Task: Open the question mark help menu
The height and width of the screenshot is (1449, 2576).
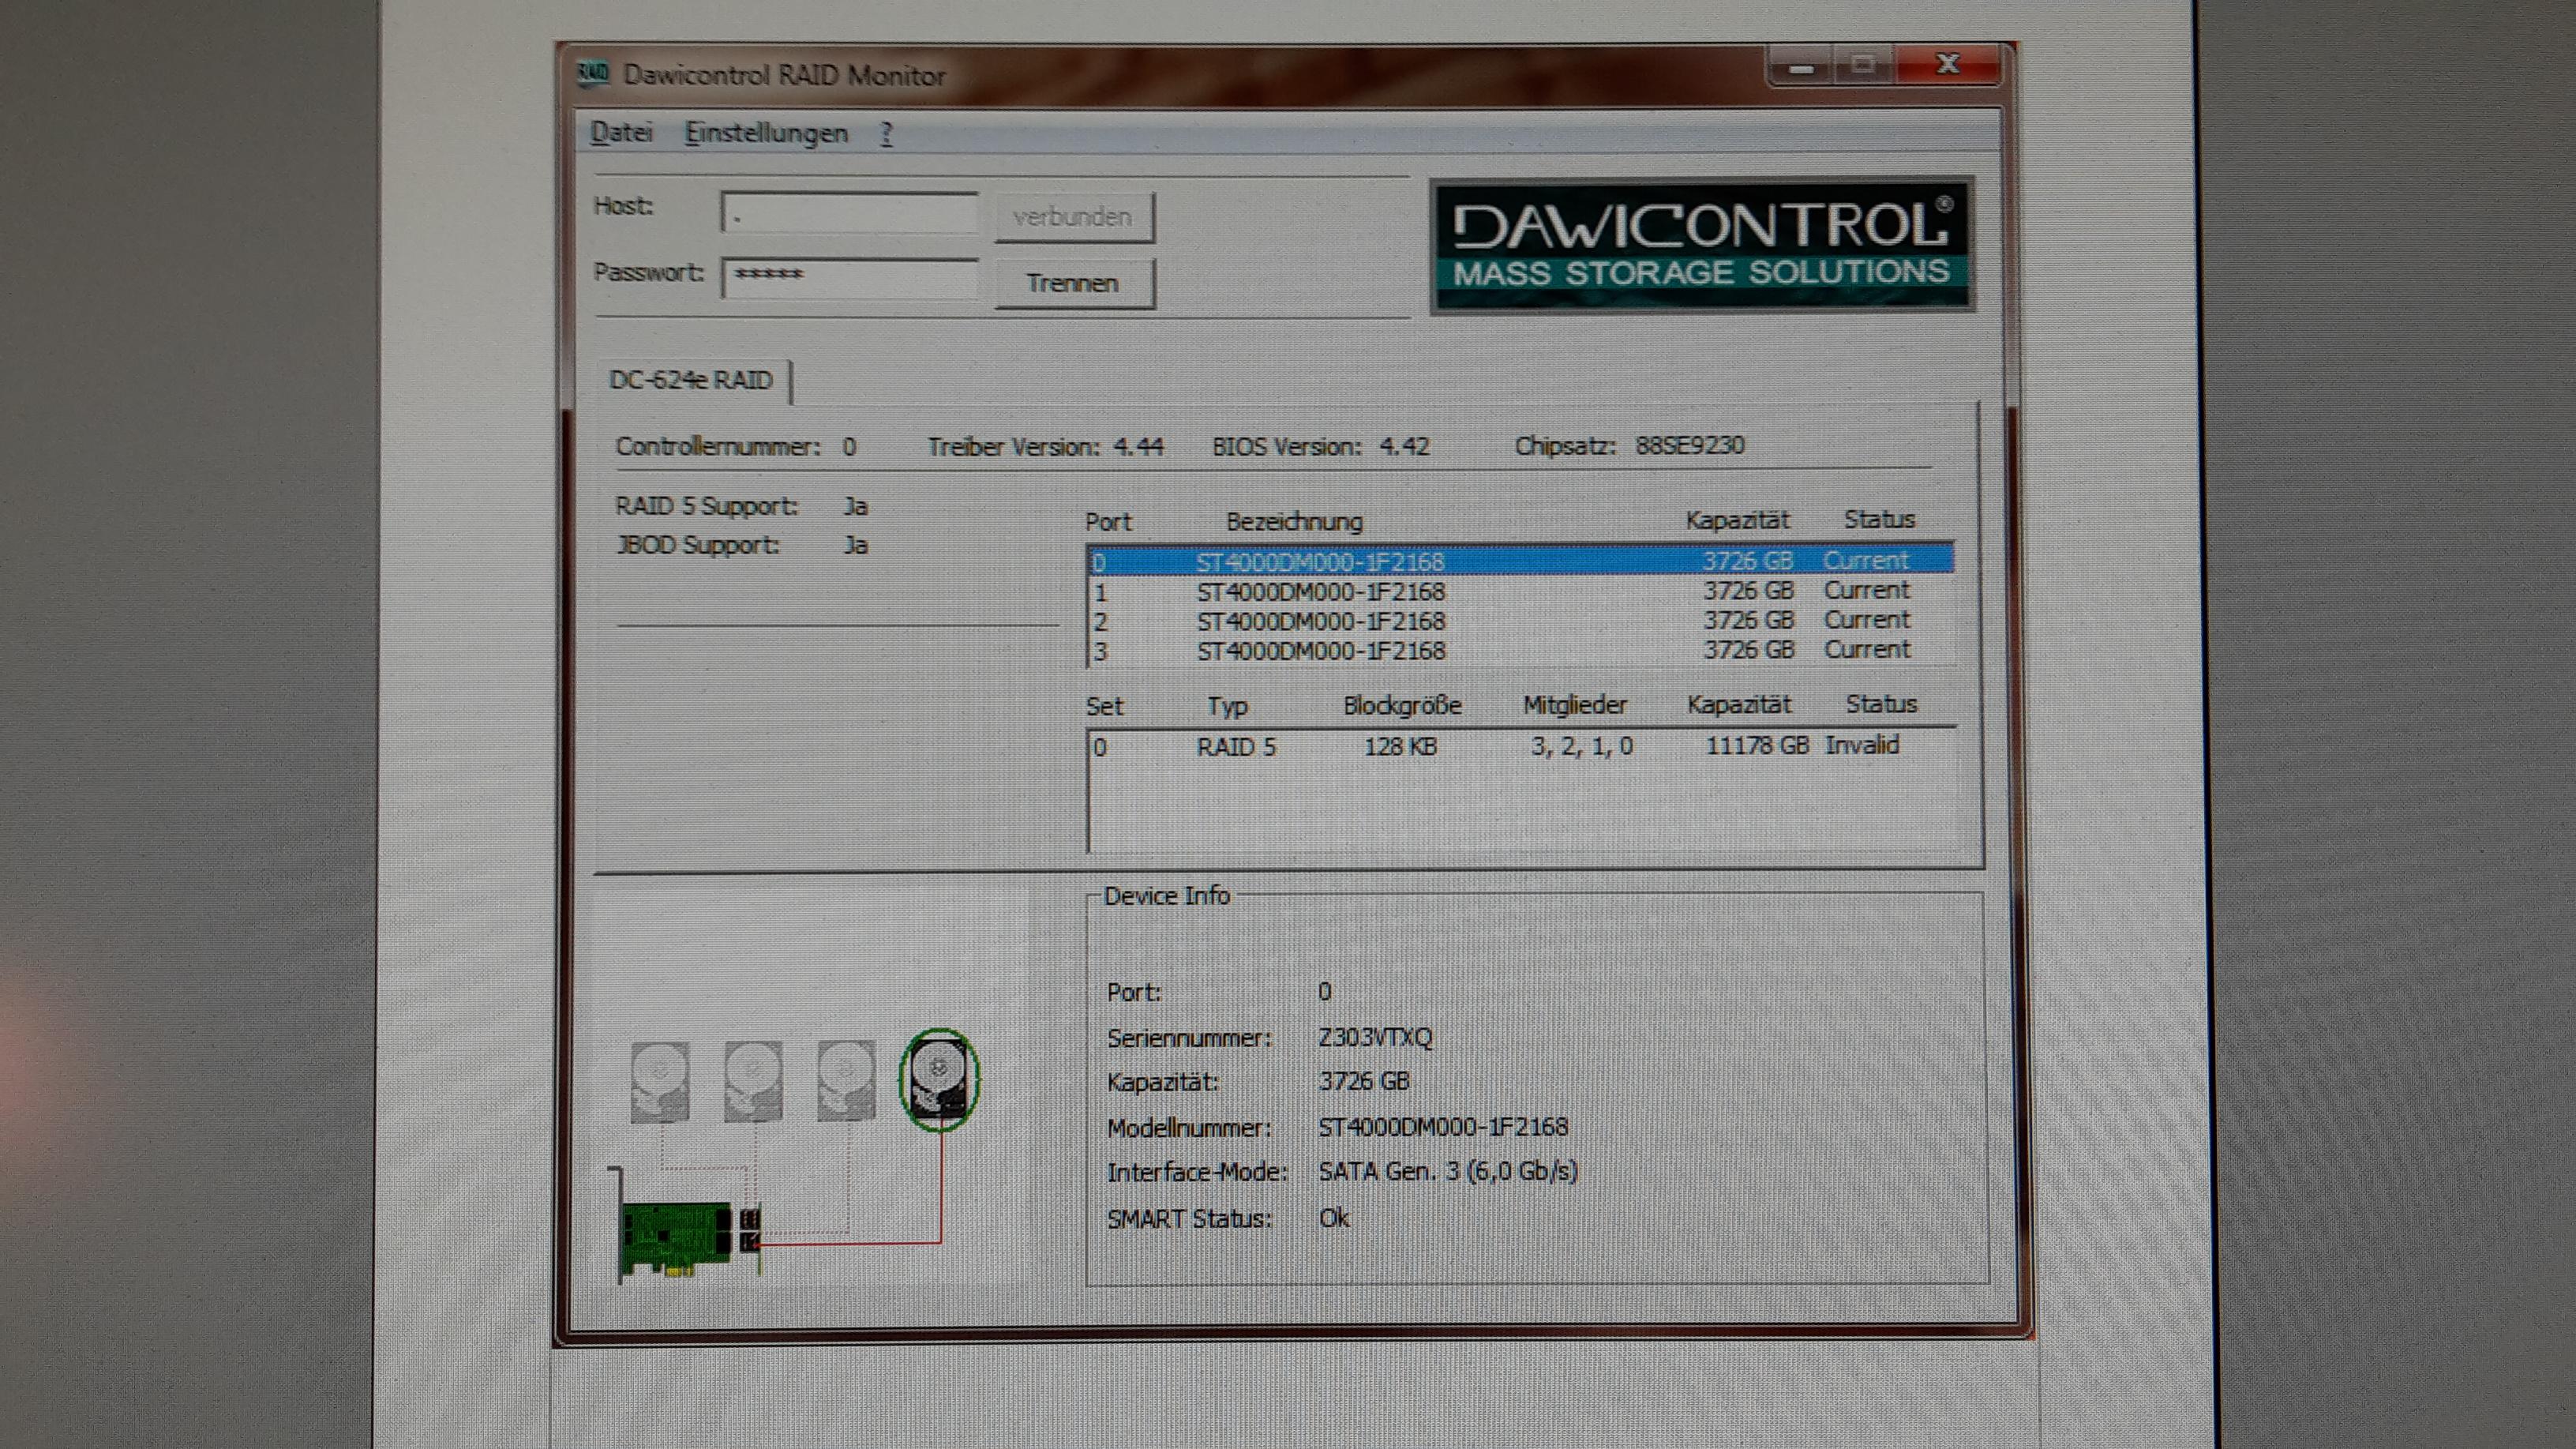Action: [886, 133]
